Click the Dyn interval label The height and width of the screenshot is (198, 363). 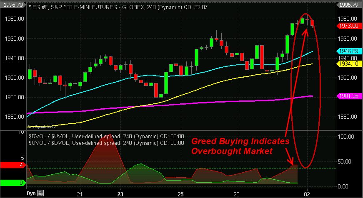[x=32, y=193]
